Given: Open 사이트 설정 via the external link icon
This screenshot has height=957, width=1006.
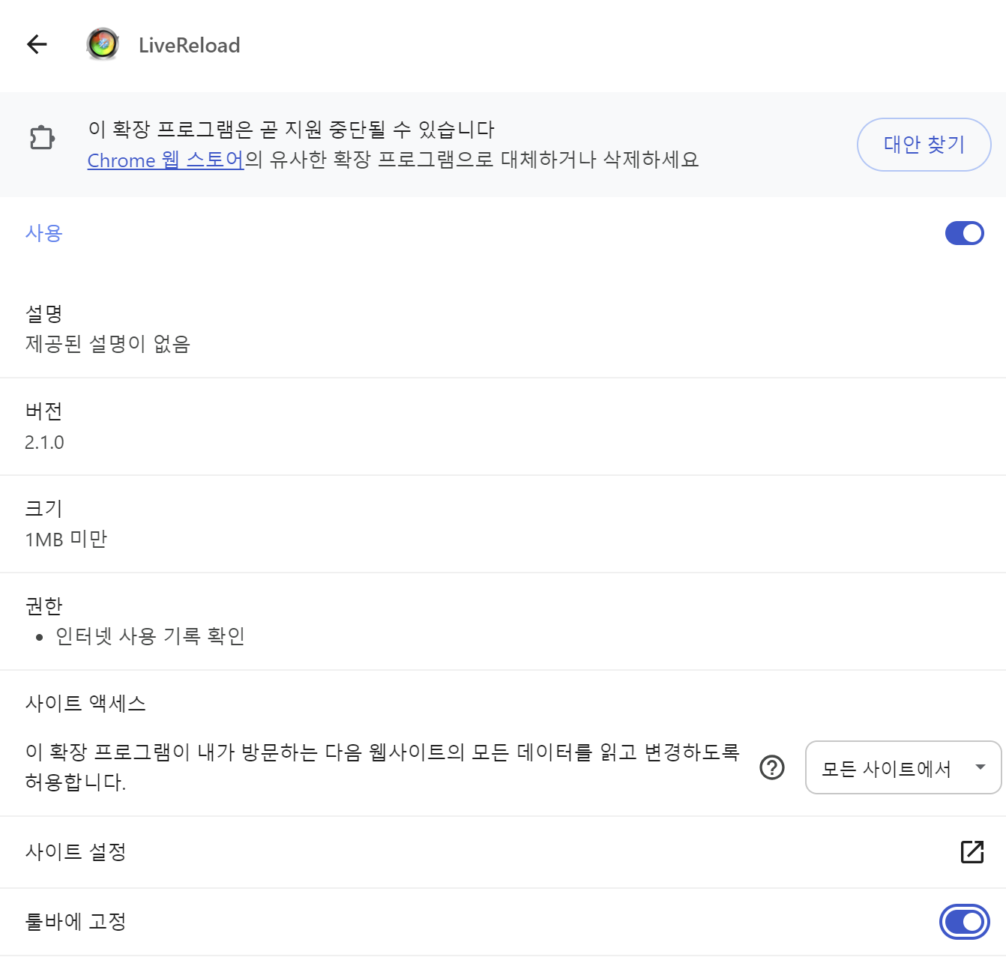Looking at the screenshot, I should tap(972, 852).
